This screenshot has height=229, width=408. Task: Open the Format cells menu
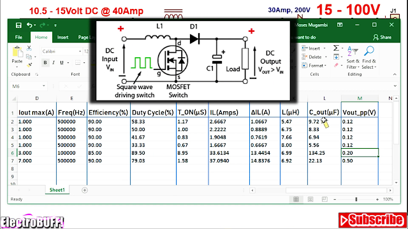[314, 66]
